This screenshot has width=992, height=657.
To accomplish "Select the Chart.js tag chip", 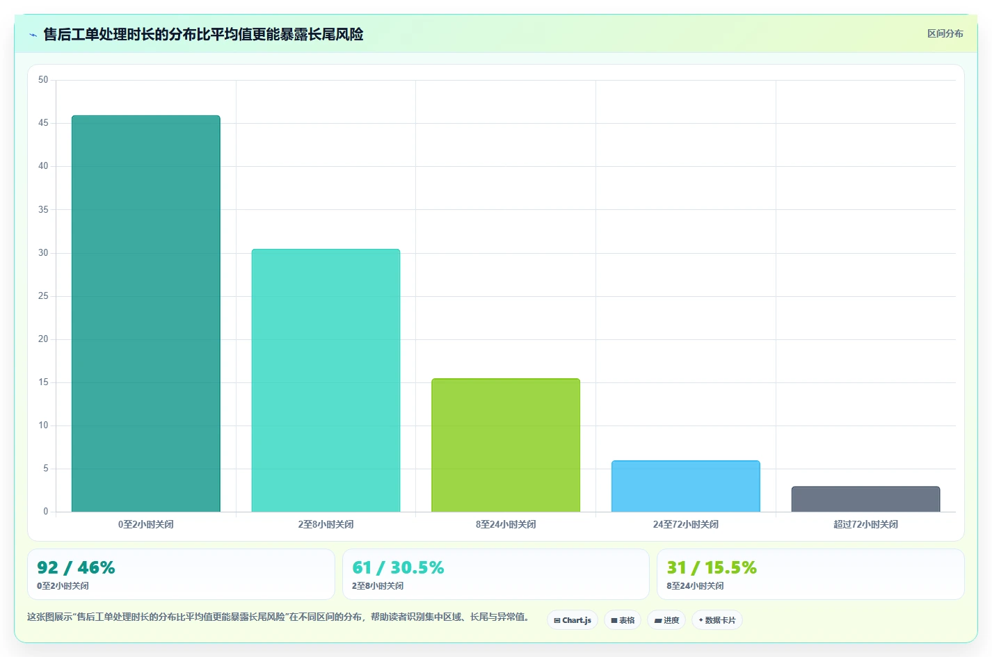I will pos(573,620).
